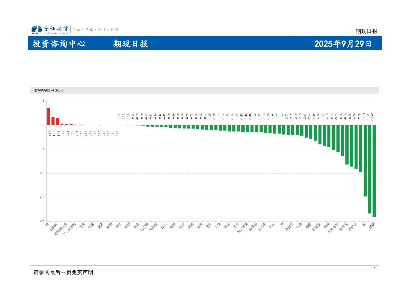
Task: Click the x-axis label '纯碱'
Action: [x=326, y=226]
